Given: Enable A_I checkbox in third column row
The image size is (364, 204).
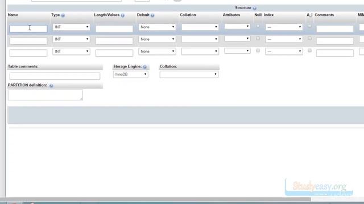Looking at the screenshot, I should pos(309,50).
